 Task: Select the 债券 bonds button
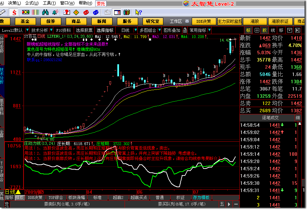51,21
